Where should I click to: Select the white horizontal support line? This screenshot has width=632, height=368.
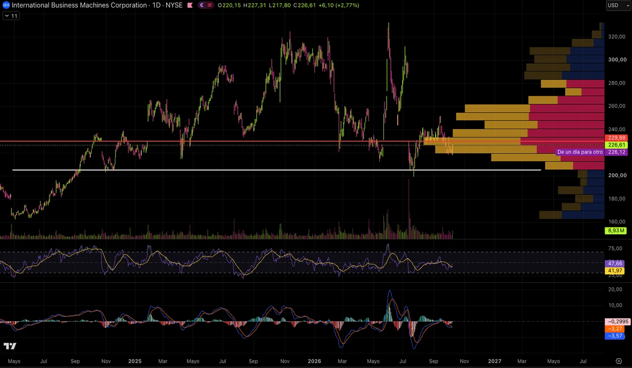276,170
